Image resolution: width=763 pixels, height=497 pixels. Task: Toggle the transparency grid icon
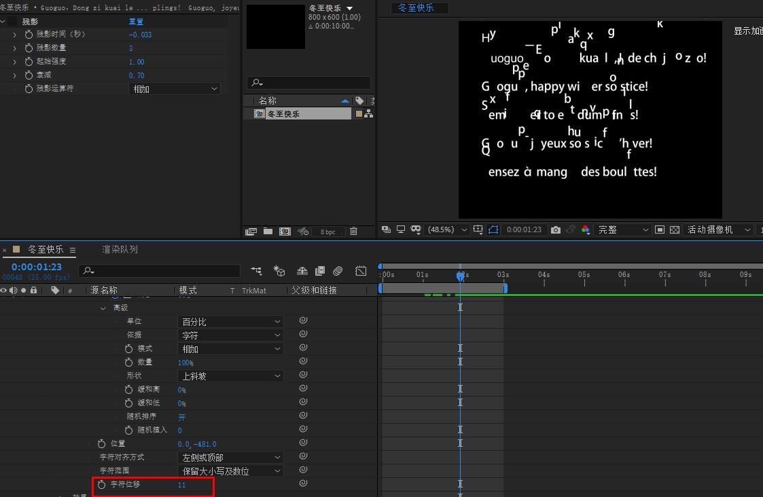(x=675, y=229)
